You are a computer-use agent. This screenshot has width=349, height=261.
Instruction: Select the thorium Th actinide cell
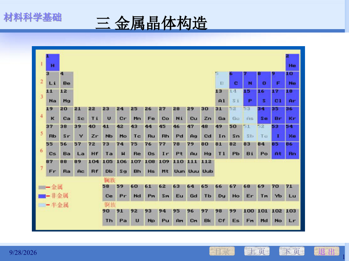(109, 217)
